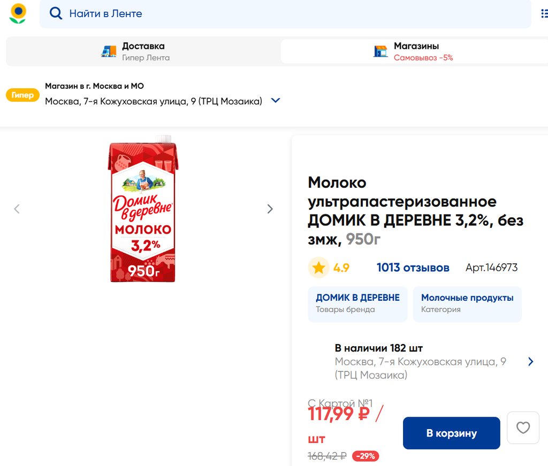Open ДОМИК В ДЕРЕВНЕ brand products
The image size is (548, 466).
(357, 303)
